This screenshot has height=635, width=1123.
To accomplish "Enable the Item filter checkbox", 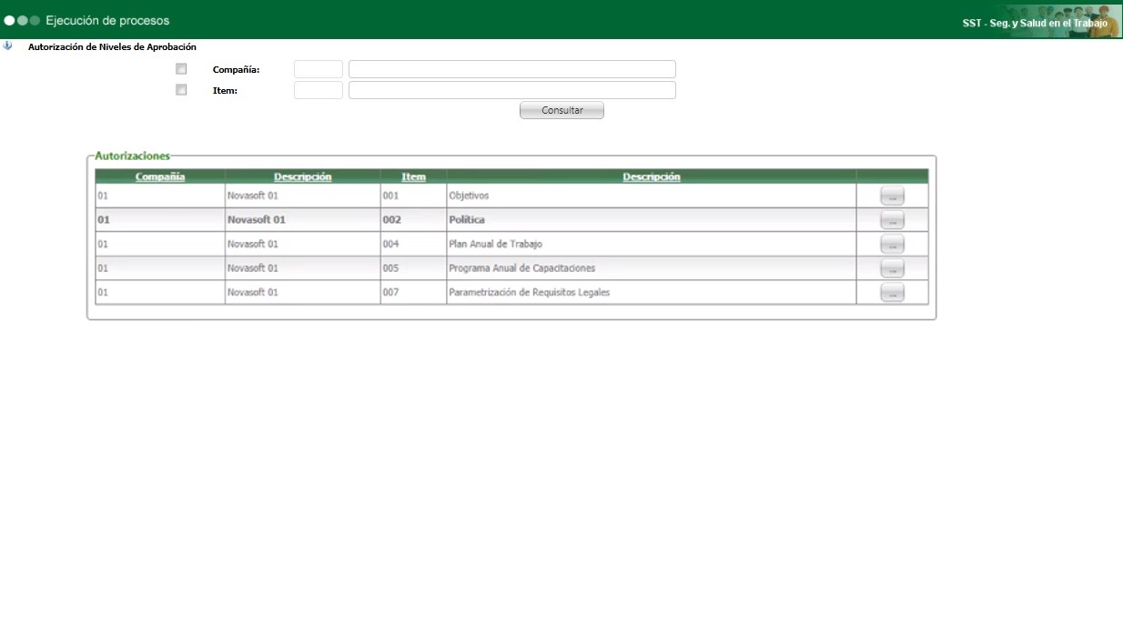I will [x=181, y=90].
